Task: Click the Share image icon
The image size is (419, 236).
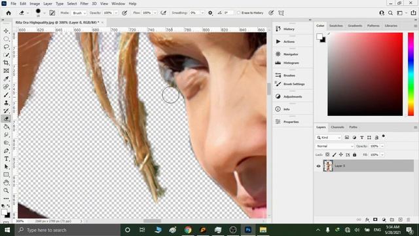Action: click(413, 13)
